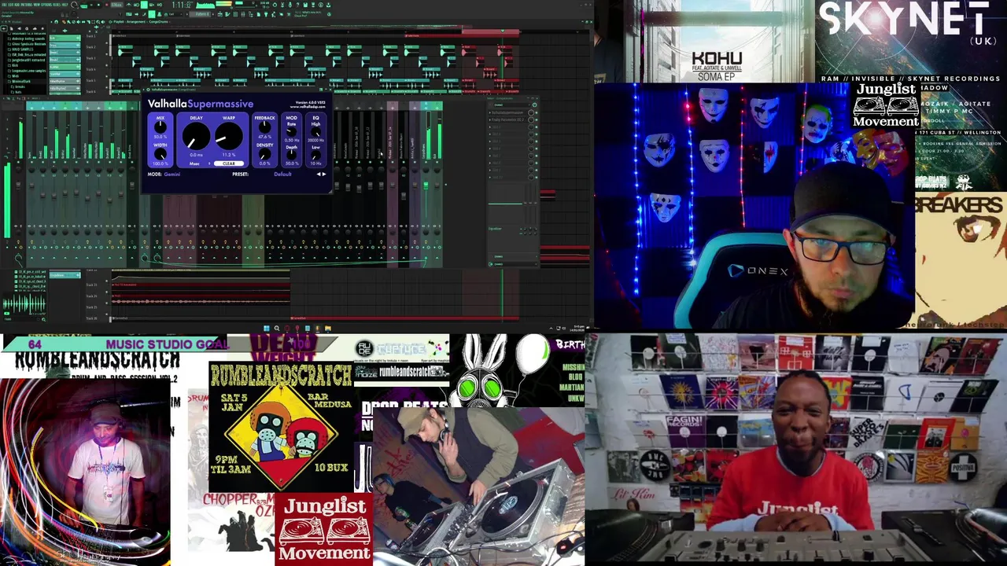Click the Windows Start button on taskbar
This screenshot has width=1007, height=566.
click(x=267, y=329)
